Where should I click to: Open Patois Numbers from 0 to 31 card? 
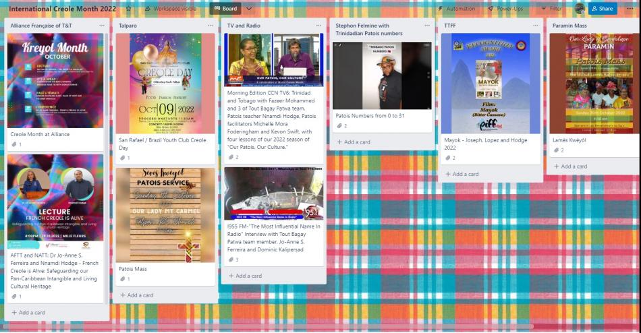pos(370,116)
